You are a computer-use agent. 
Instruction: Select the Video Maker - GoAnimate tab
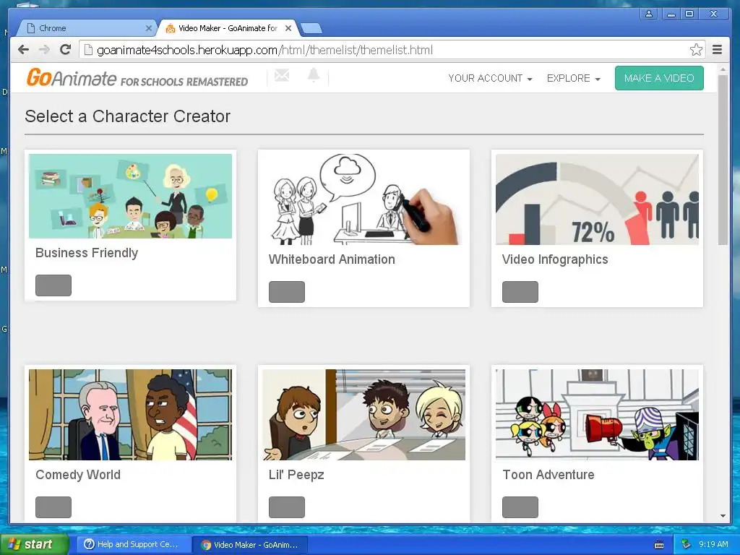tap(228, 28)
